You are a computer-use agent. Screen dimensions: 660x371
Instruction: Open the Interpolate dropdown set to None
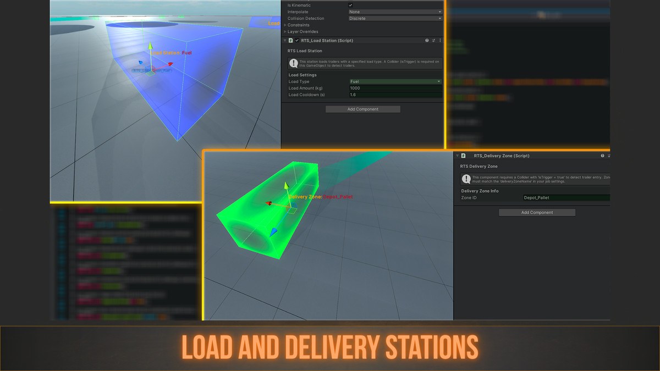coord(395,12)
